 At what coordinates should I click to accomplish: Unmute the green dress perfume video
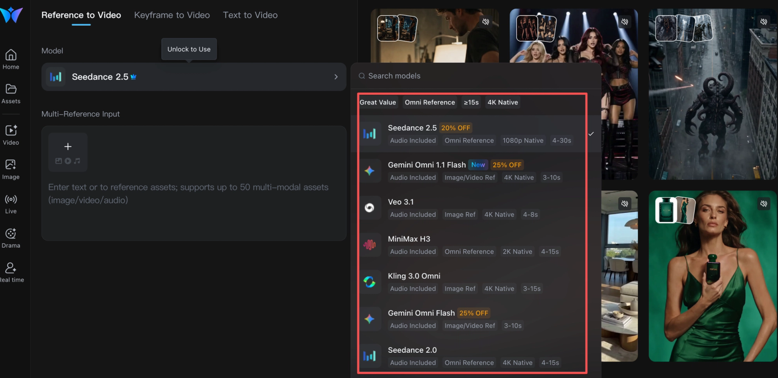click(764, 204)
